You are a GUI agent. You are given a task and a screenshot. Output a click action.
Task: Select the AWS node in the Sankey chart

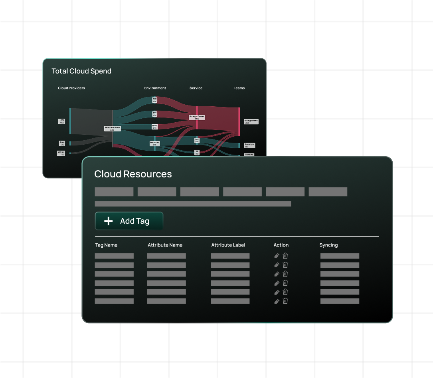[62, 121]
